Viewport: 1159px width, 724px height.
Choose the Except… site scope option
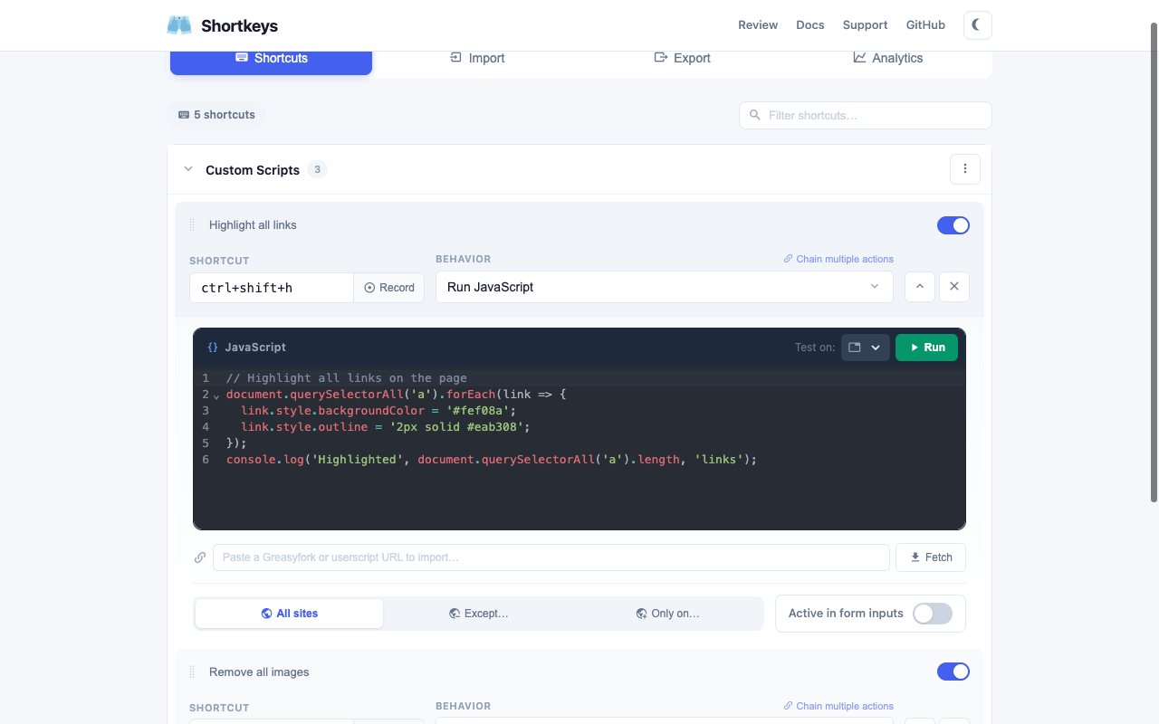pos(479,614)
